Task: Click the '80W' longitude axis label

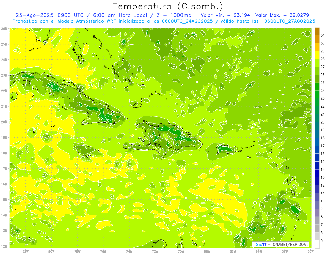Action: coord(51,251)
